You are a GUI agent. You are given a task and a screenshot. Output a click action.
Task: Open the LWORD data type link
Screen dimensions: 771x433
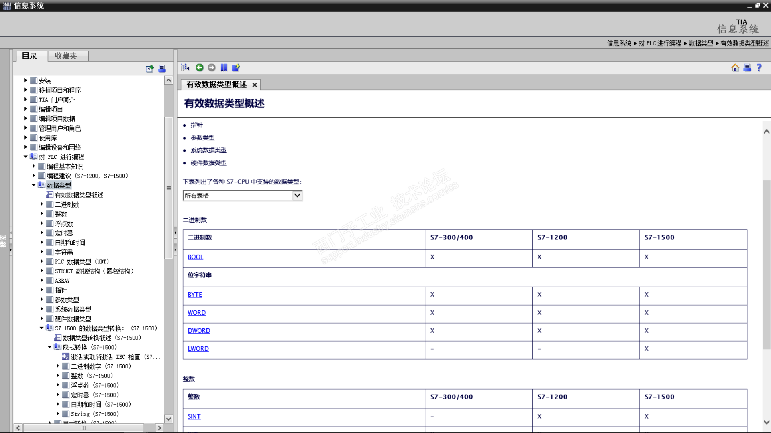tap(198, 349)
